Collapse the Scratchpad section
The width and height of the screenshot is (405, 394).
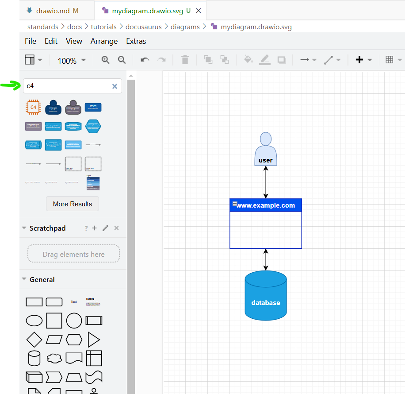pos(24,228)
